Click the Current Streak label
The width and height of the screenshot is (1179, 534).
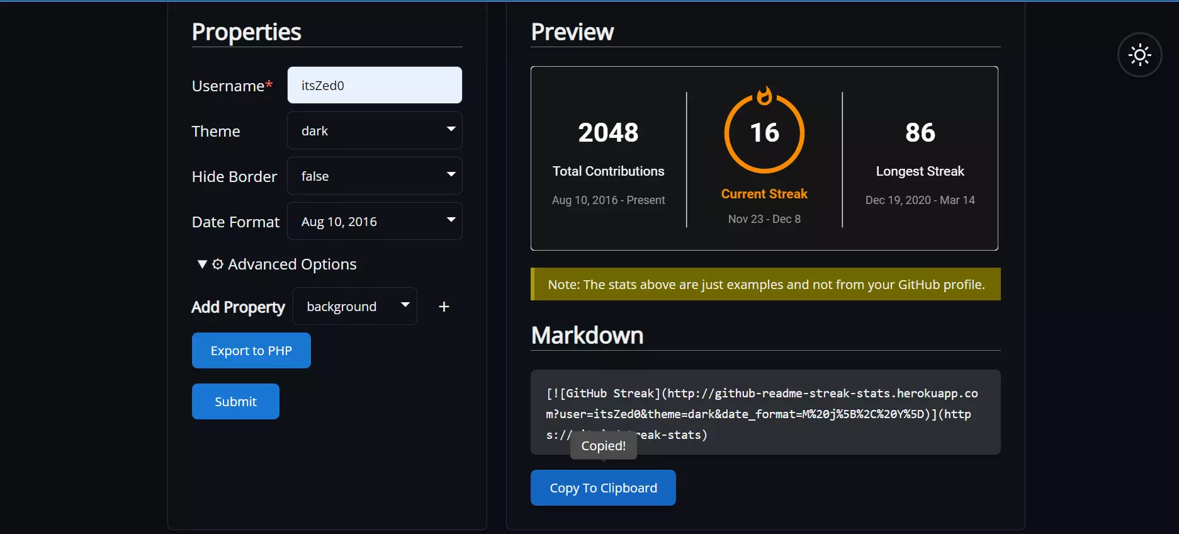tap(764, 194)
